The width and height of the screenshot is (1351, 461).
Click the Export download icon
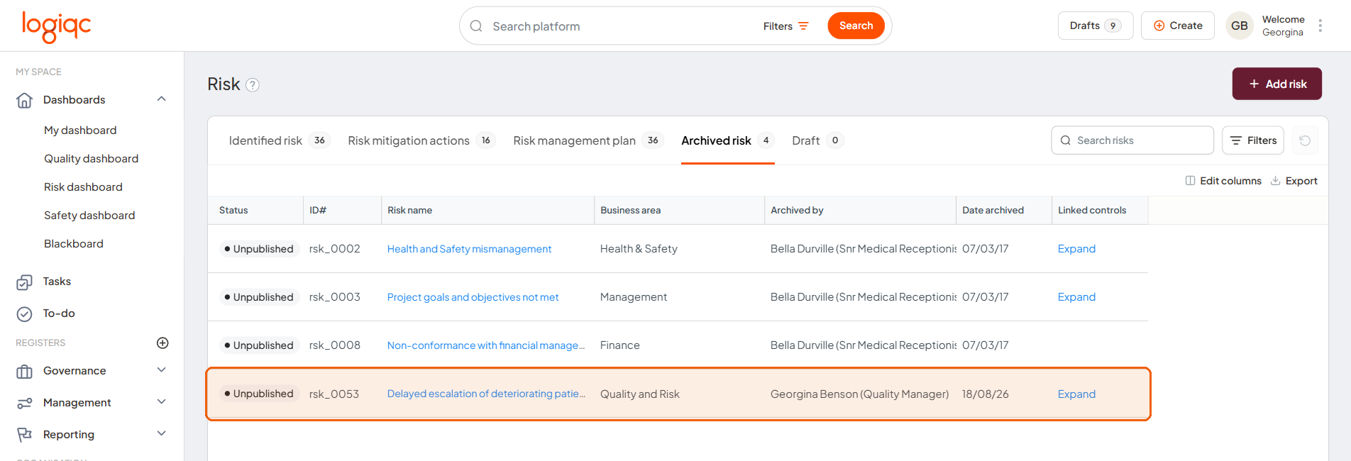click(1275, 181)
